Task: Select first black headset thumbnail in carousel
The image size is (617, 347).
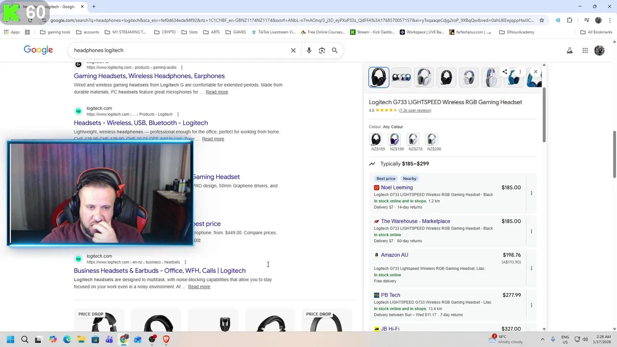Action: 379,78
